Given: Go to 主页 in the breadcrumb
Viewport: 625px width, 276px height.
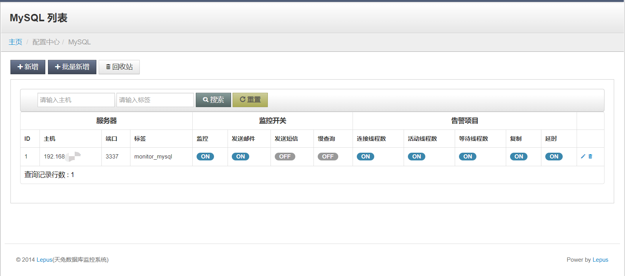Looking at the screenshot, I should (15, 42).
